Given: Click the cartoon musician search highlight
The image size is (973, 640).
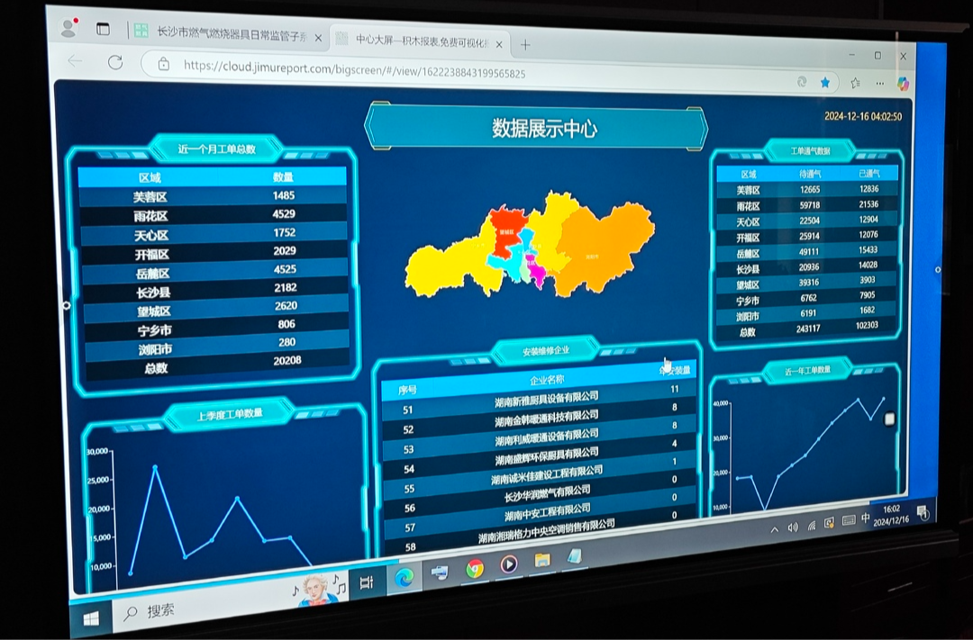Looking at the screenshot, I should (318, 590).
